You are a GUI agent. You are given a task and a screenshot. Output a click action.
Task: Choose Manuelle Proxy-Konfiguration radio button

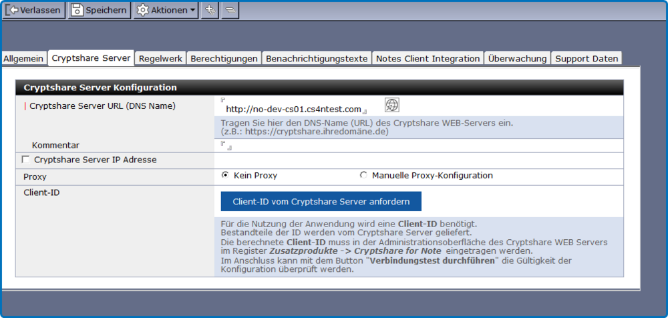point(363,176)
